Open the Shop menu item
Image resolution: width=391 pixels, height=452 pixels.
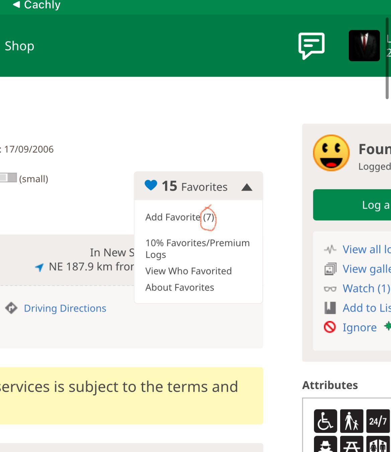(x=19, y=46)
